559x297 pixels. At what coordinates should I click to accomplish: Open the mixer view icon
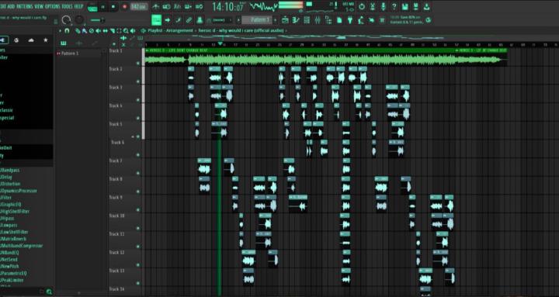(318, 20)
